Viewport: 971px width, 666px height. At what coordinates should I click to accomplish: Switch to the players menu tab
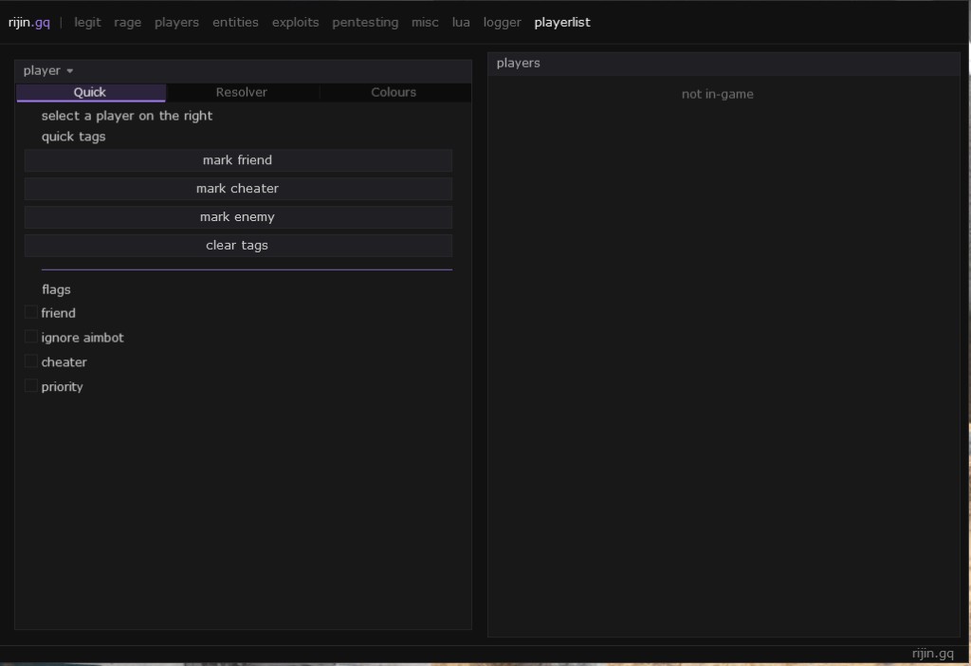[x=176, y=23]
